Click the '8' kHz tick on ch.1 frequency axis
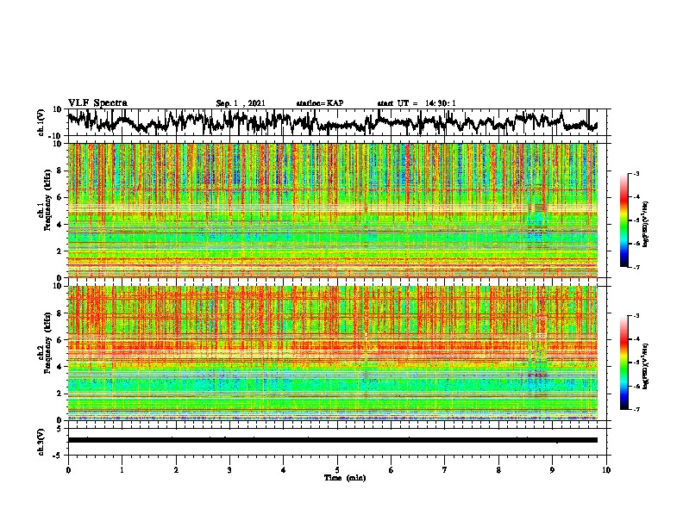The height and width of the screenshot is (527, 683). pyautogui.click(x=60, y=170)
